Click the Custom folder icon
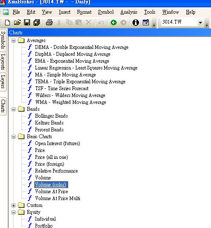This screenshot has height=228, width=211. coord(21,205)
